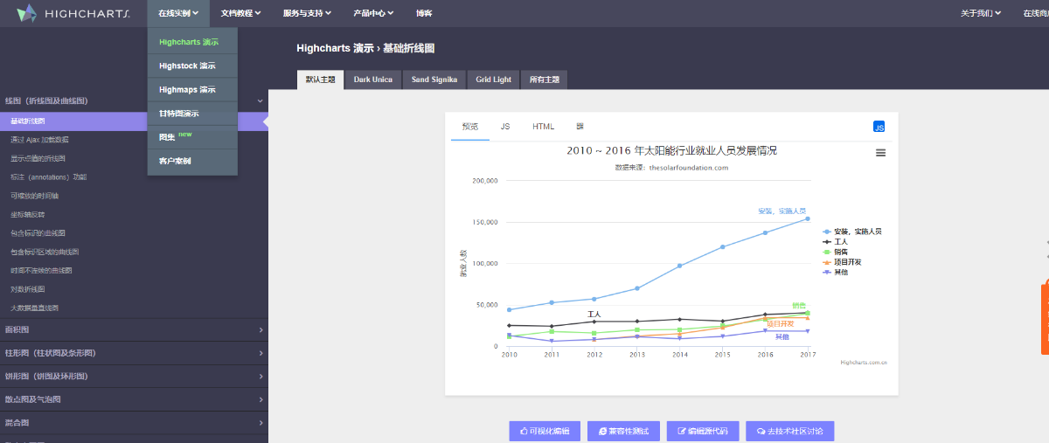Click the edit icon on 编辑源代码
This screenshot has width=1049, height=443.
pyautogui.click(x=681, y=432)
